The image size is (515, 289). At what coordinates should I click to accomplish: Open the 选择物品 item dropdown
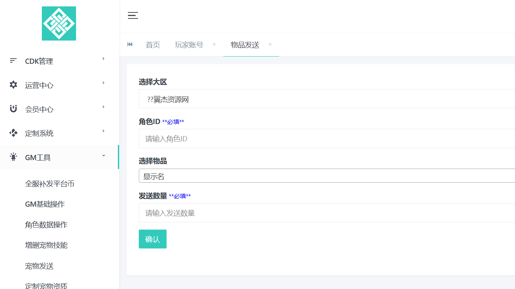coord(282,175)
